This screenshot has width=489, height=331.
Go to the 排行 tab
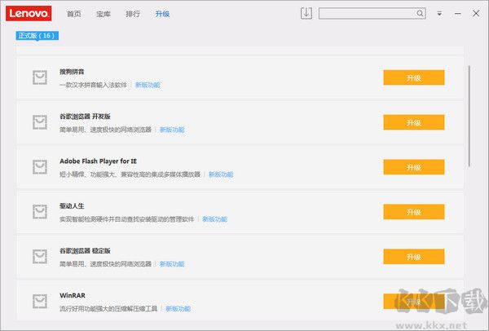point(133,14)
